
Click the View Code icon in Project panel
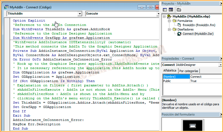click(165, 10)
